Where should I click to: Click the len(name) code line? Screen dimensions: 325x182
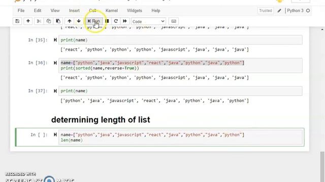click(x=72, y=140)
